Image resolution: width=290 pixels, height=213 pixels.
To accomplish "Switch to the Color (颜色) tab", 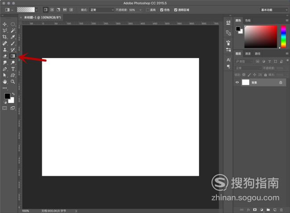I will pyautogui.click(x=238, y=21).
